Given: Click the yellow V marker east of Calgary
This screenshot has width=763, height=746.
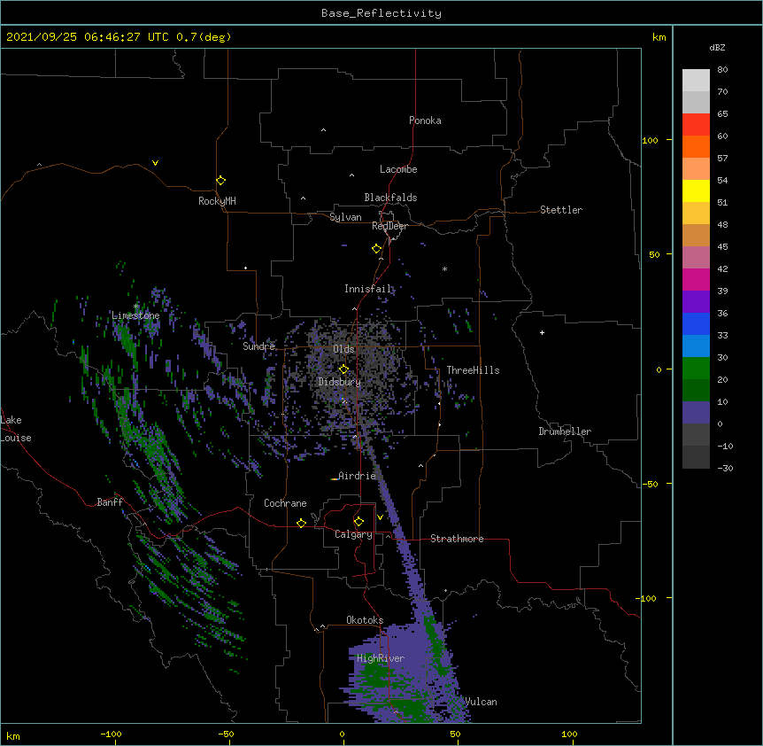Looking at the screenshot, I should pyautogui.click(x=380, y=517).
